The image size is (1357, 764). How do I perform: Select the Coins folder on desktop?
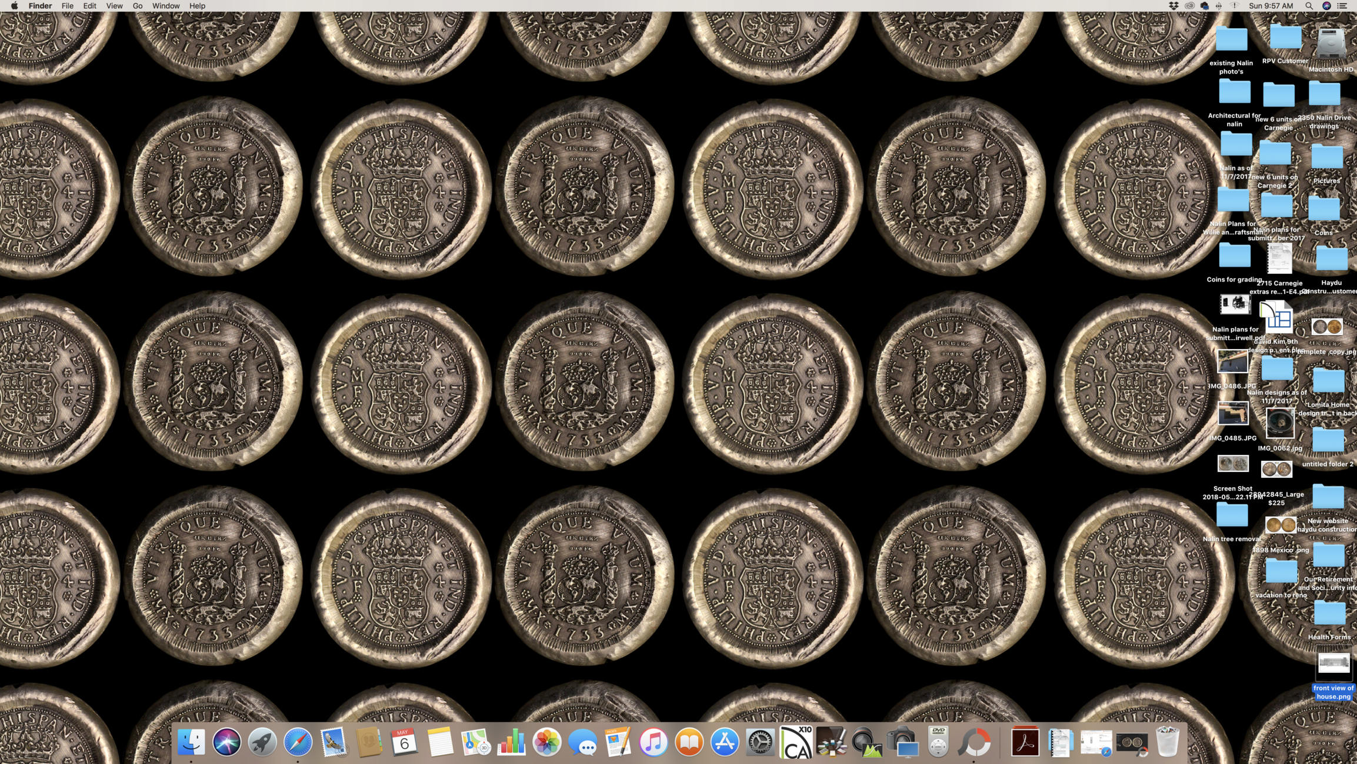pos(1323,209)
